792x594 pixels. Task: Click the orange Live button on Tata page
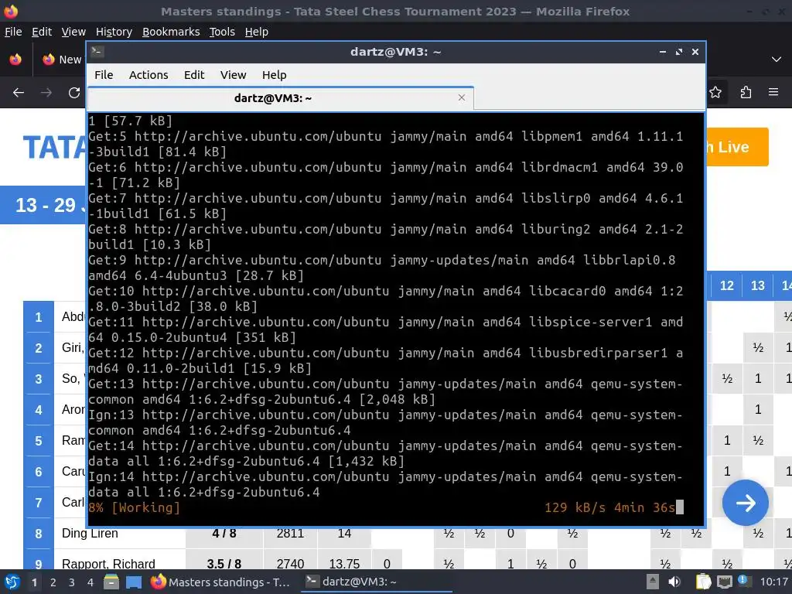pos(737,147)
